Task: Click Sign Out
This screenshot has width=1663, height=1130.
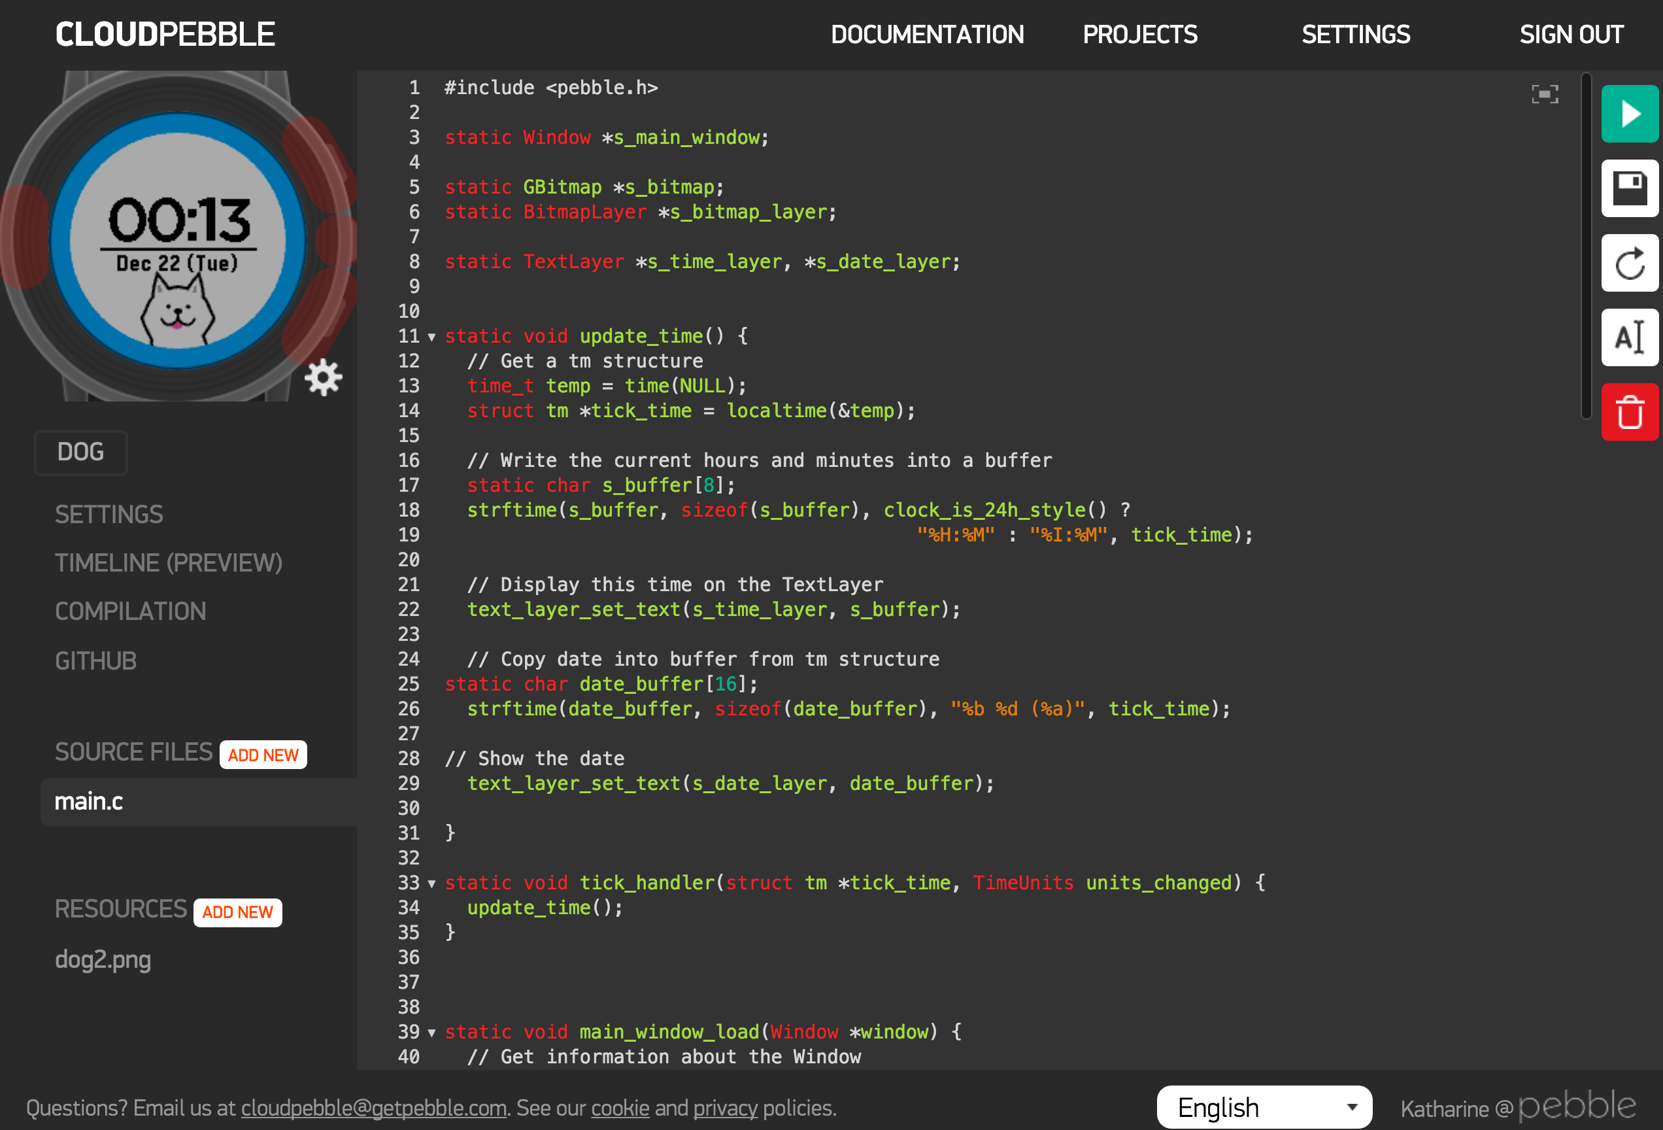Action: [1571, 35]
